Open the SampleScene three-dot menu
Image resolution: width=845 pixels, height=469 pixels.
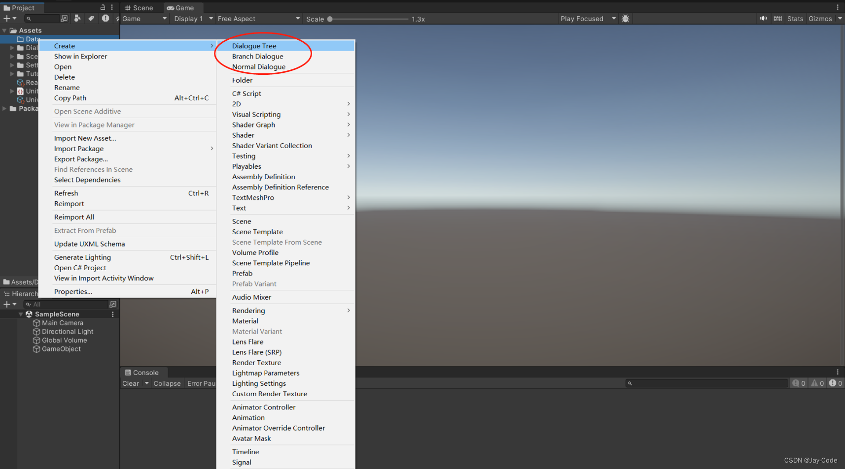[x=113, y=314]
